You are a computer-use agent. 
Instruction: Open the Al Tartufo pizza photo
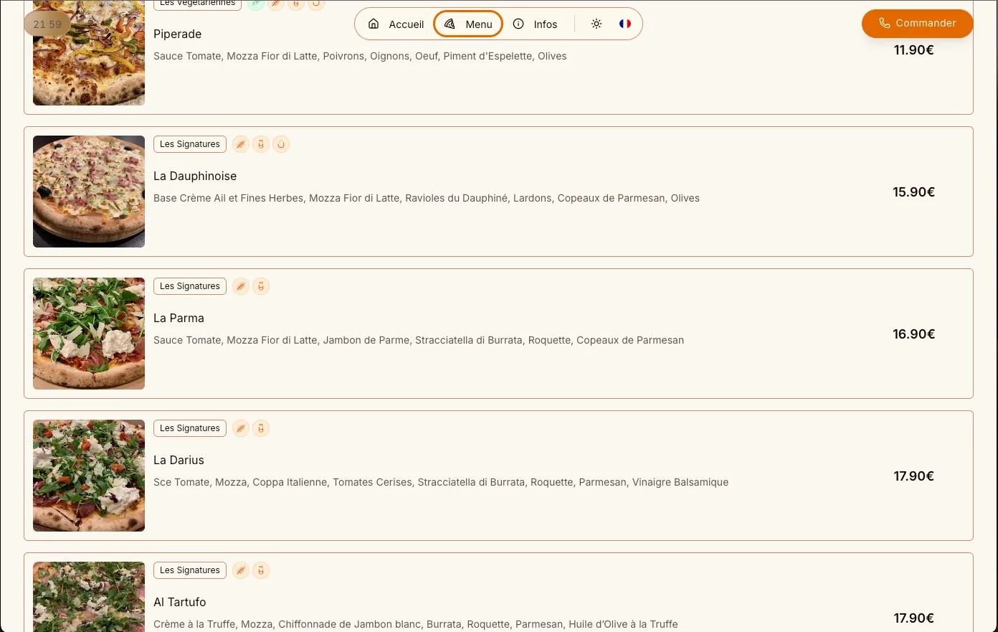(x=89, y=597)
